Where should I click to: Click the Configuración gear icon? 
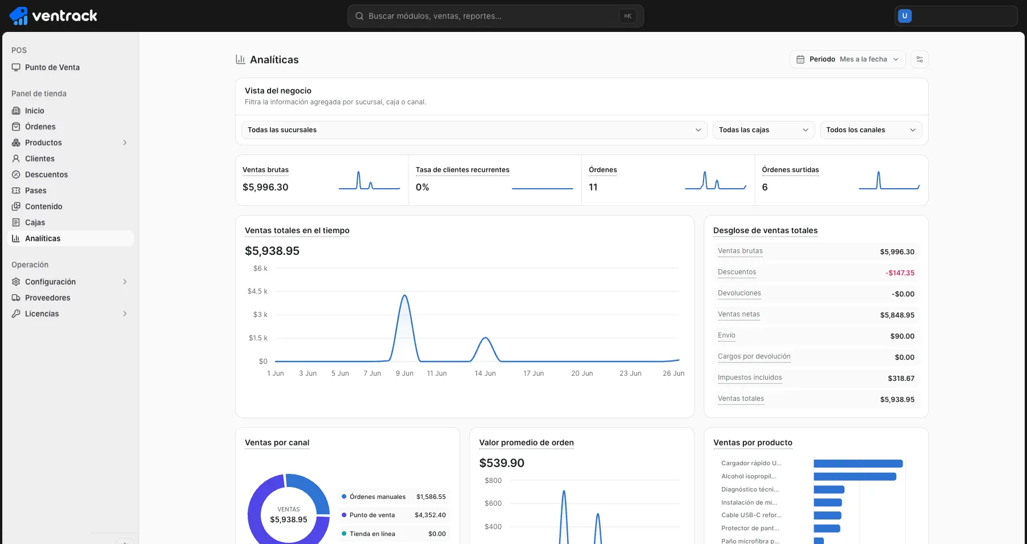click(16, 282)
